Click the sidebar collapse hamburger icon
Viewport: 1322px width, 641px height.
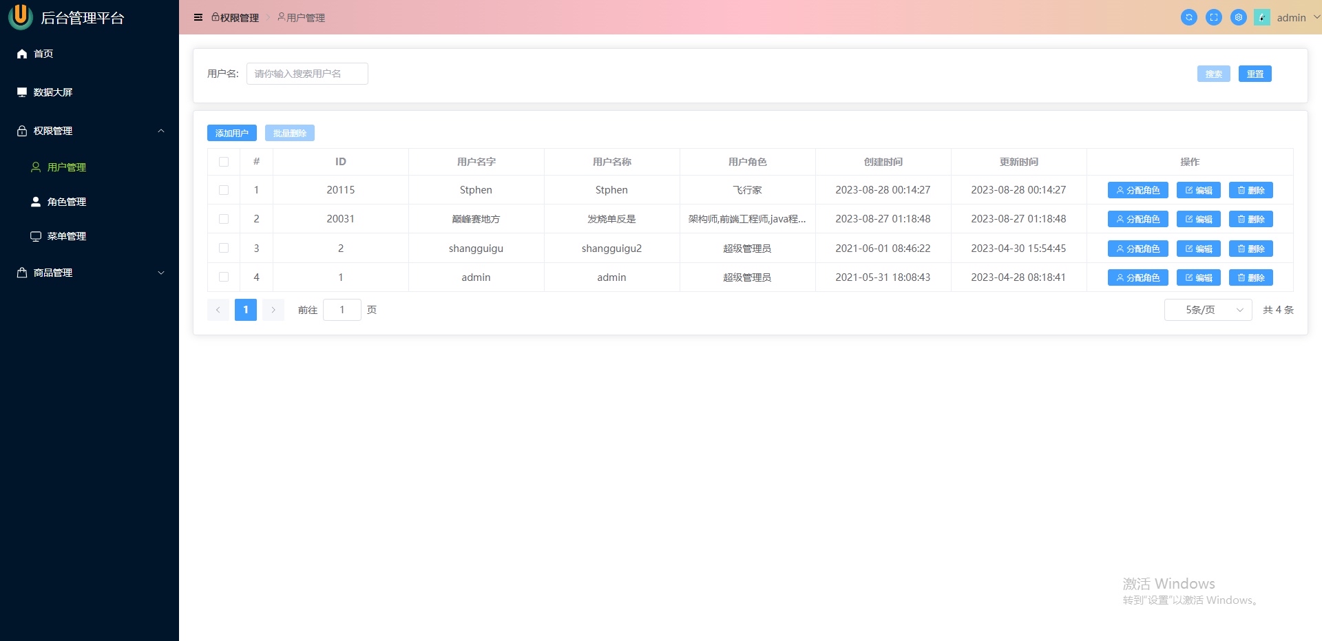pyautogui.click(x=198, y=17)
